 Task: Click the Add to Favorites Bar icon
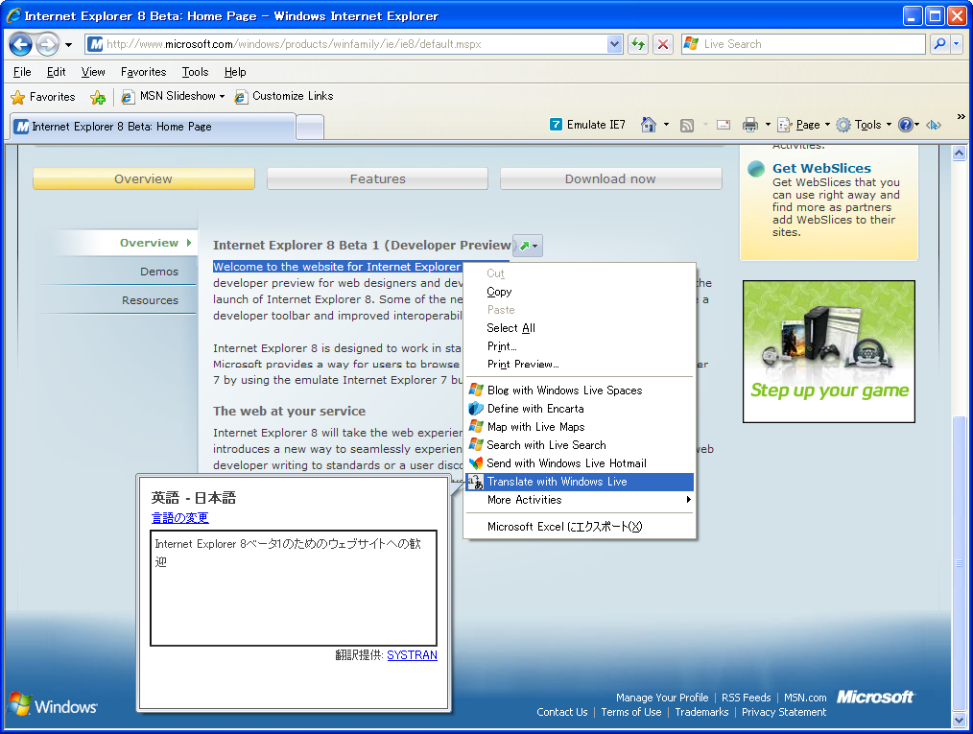point(97,97)
